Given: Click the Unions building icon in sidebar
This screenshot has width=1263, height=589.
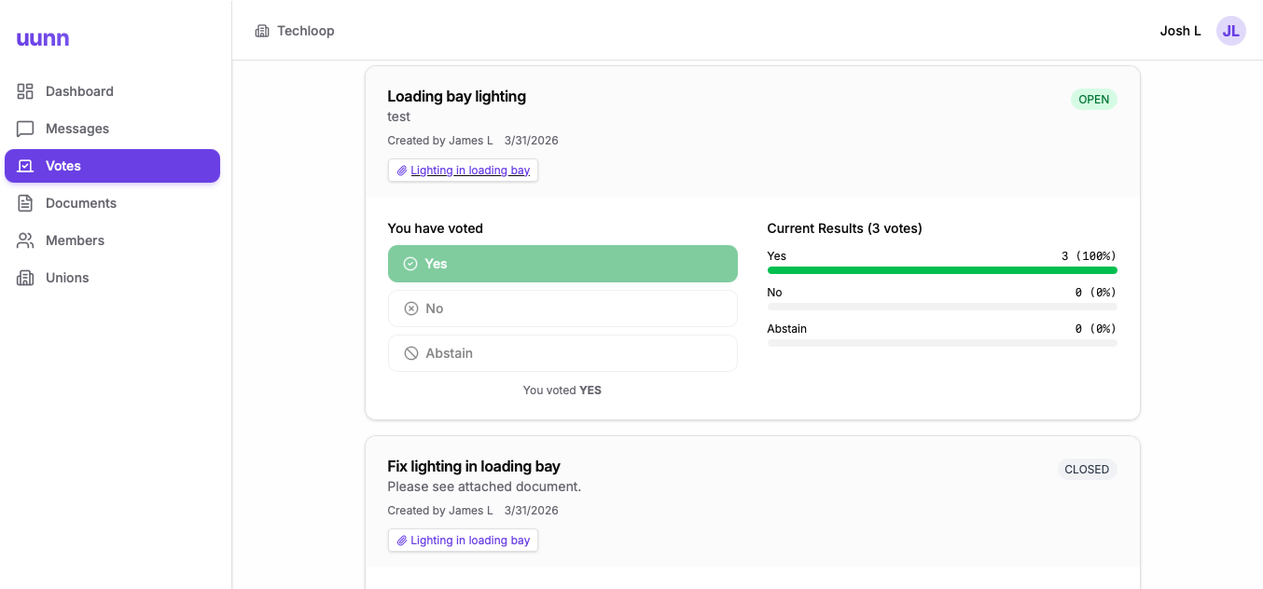Looking at the screenshot, I should 25,278.
